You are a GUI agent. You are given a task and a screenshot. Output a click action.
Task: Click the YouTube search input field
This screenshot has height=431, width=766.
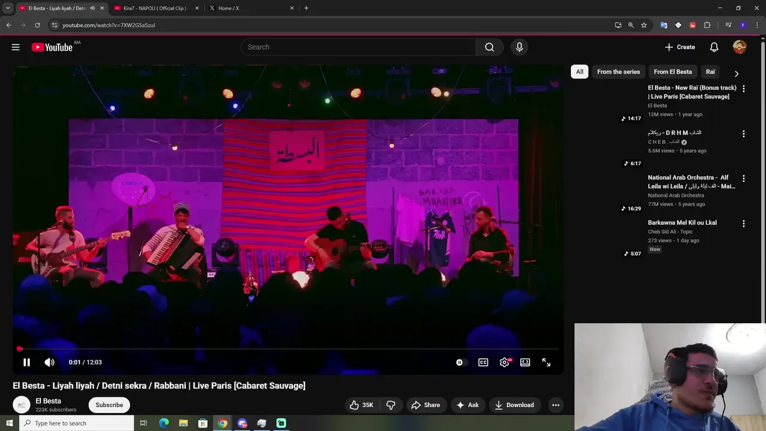click(358, 47)
